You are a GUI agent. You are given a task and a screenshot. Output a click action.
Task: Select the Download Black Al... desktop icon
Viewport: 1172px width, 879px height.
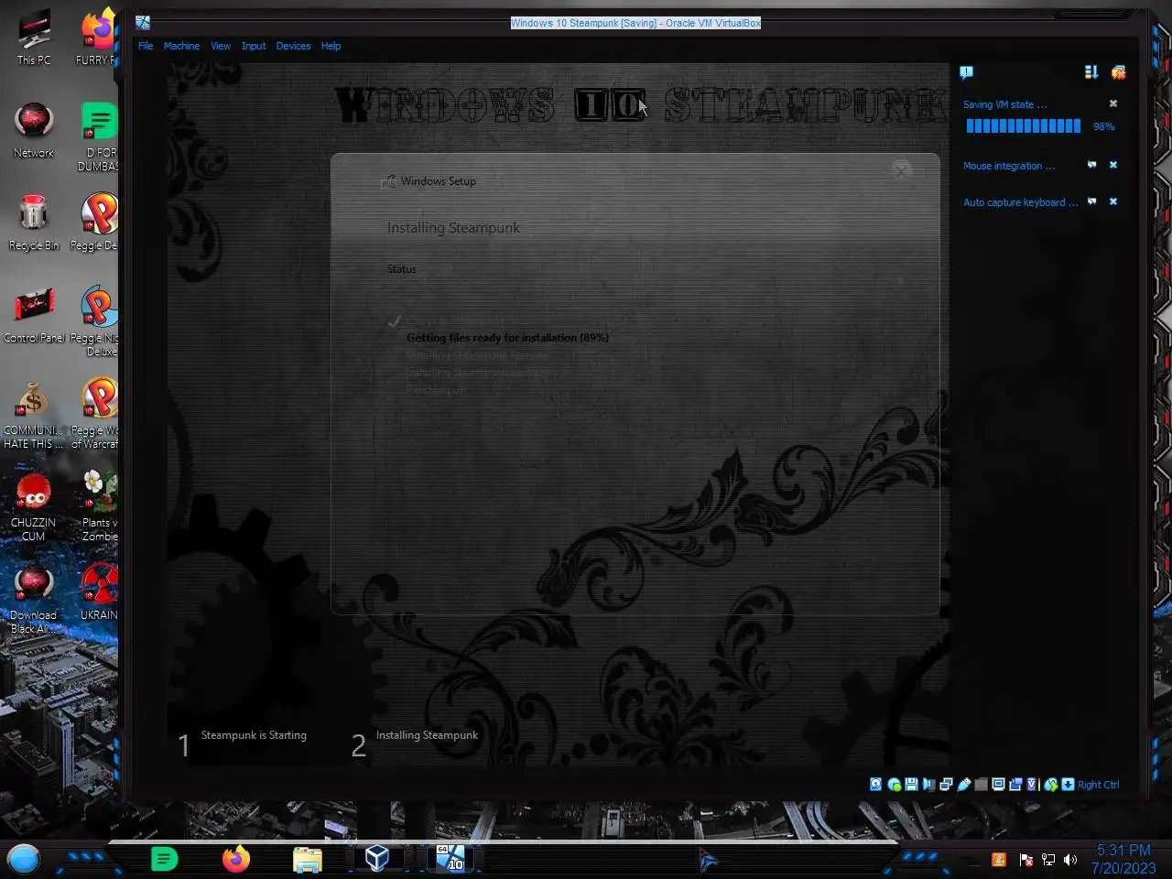(x=34, y=598)
